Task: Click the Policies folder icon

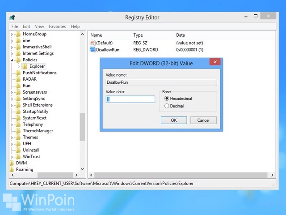Action: [18, 60]
